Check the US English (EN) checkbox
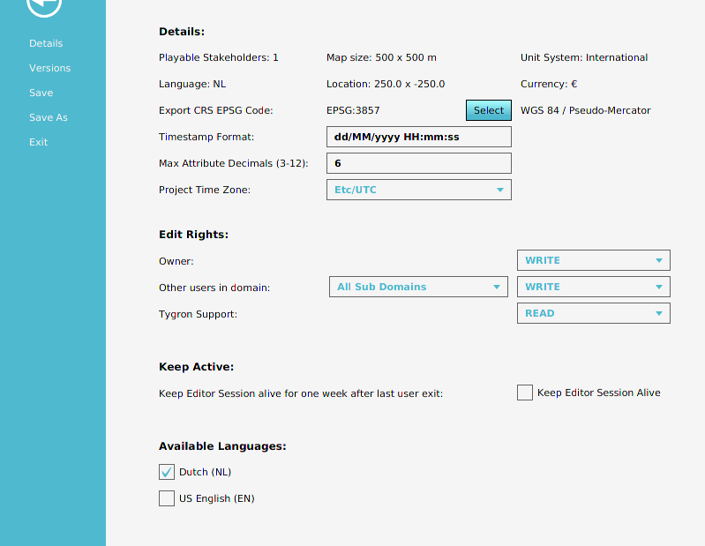Viewport: 705px width, 546px height. pyautogui.click(x=167, y=498)
